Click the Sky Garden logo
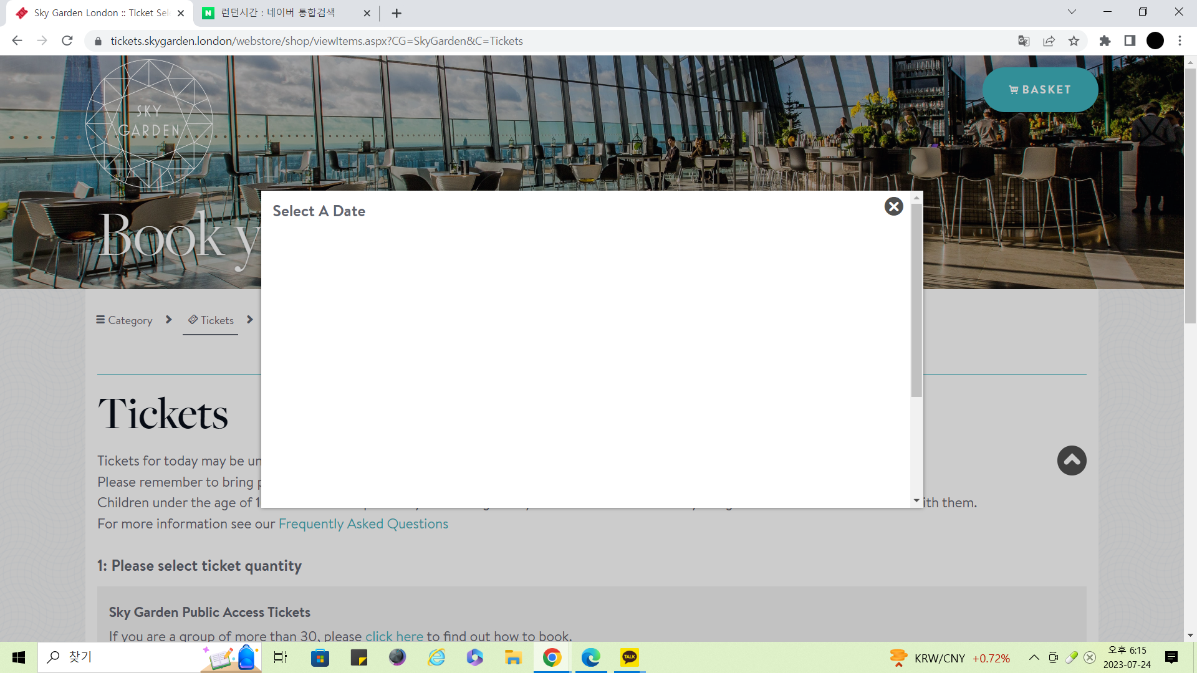 click(149, 123)
